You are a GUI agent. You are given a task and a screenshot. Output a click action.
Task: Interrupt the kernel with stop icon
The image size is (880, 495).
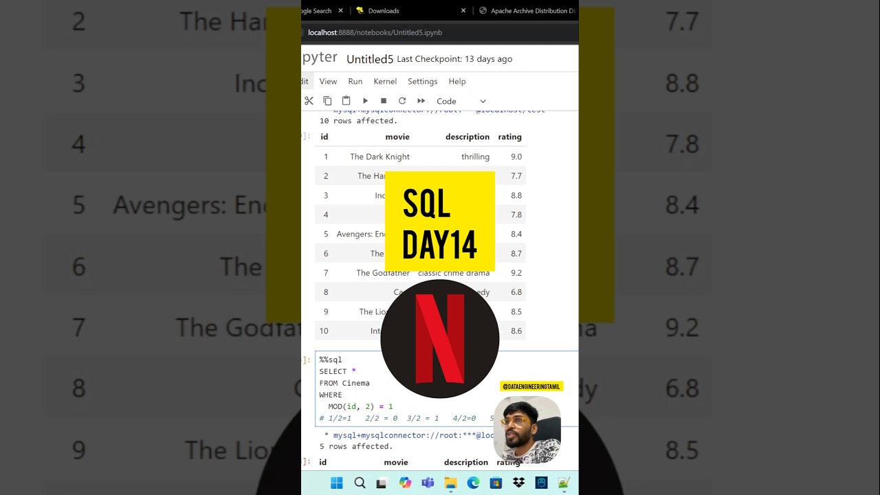coord(384,100)
